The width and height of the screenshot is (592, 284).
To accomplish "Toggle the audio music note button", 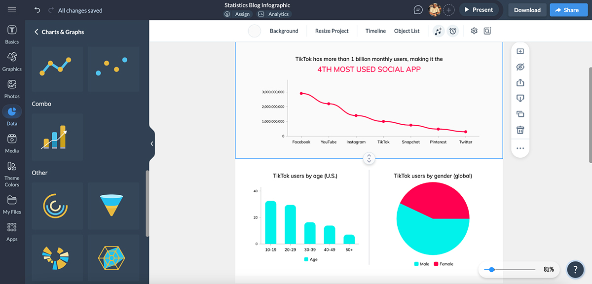I will tap(438, 31).
